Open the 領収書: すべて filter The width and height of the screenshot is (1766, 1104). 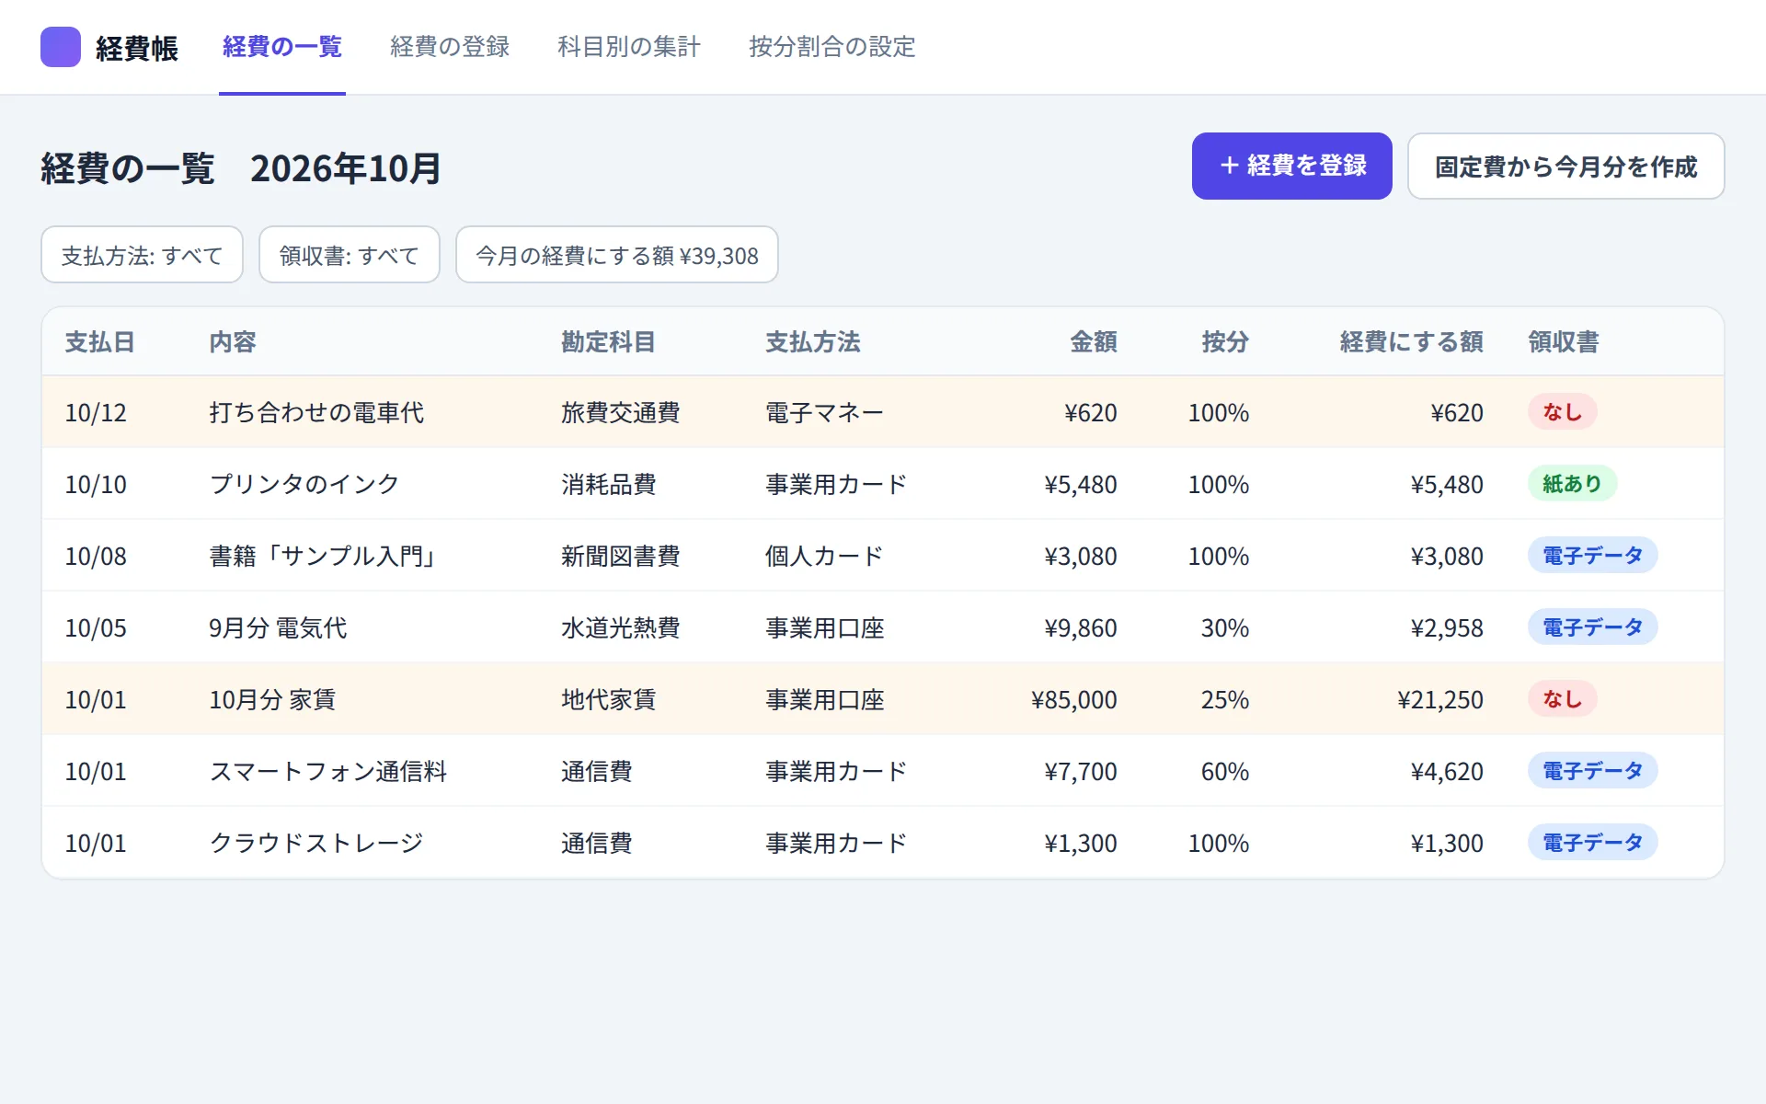coord(350,255)
